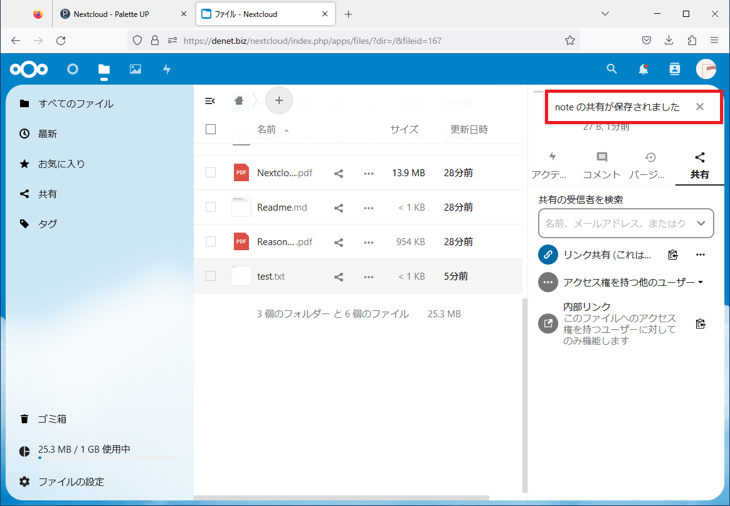This screenshot has height=506, width=730.
Task: Open a new browser tab
Action: [348, 14]
